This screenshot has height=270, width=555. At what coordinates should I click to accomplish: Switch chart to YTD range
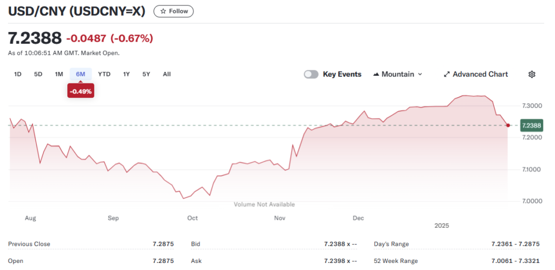(x=104, y=74)
